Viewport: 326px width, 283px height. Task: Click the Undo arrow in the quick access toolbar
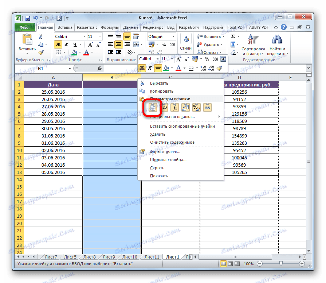click(x=36, y=18)
